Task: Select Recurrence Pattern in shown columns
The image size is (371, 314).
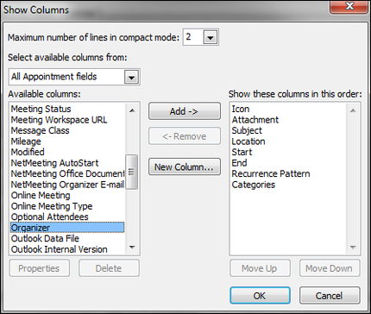Action: point(271,173)
